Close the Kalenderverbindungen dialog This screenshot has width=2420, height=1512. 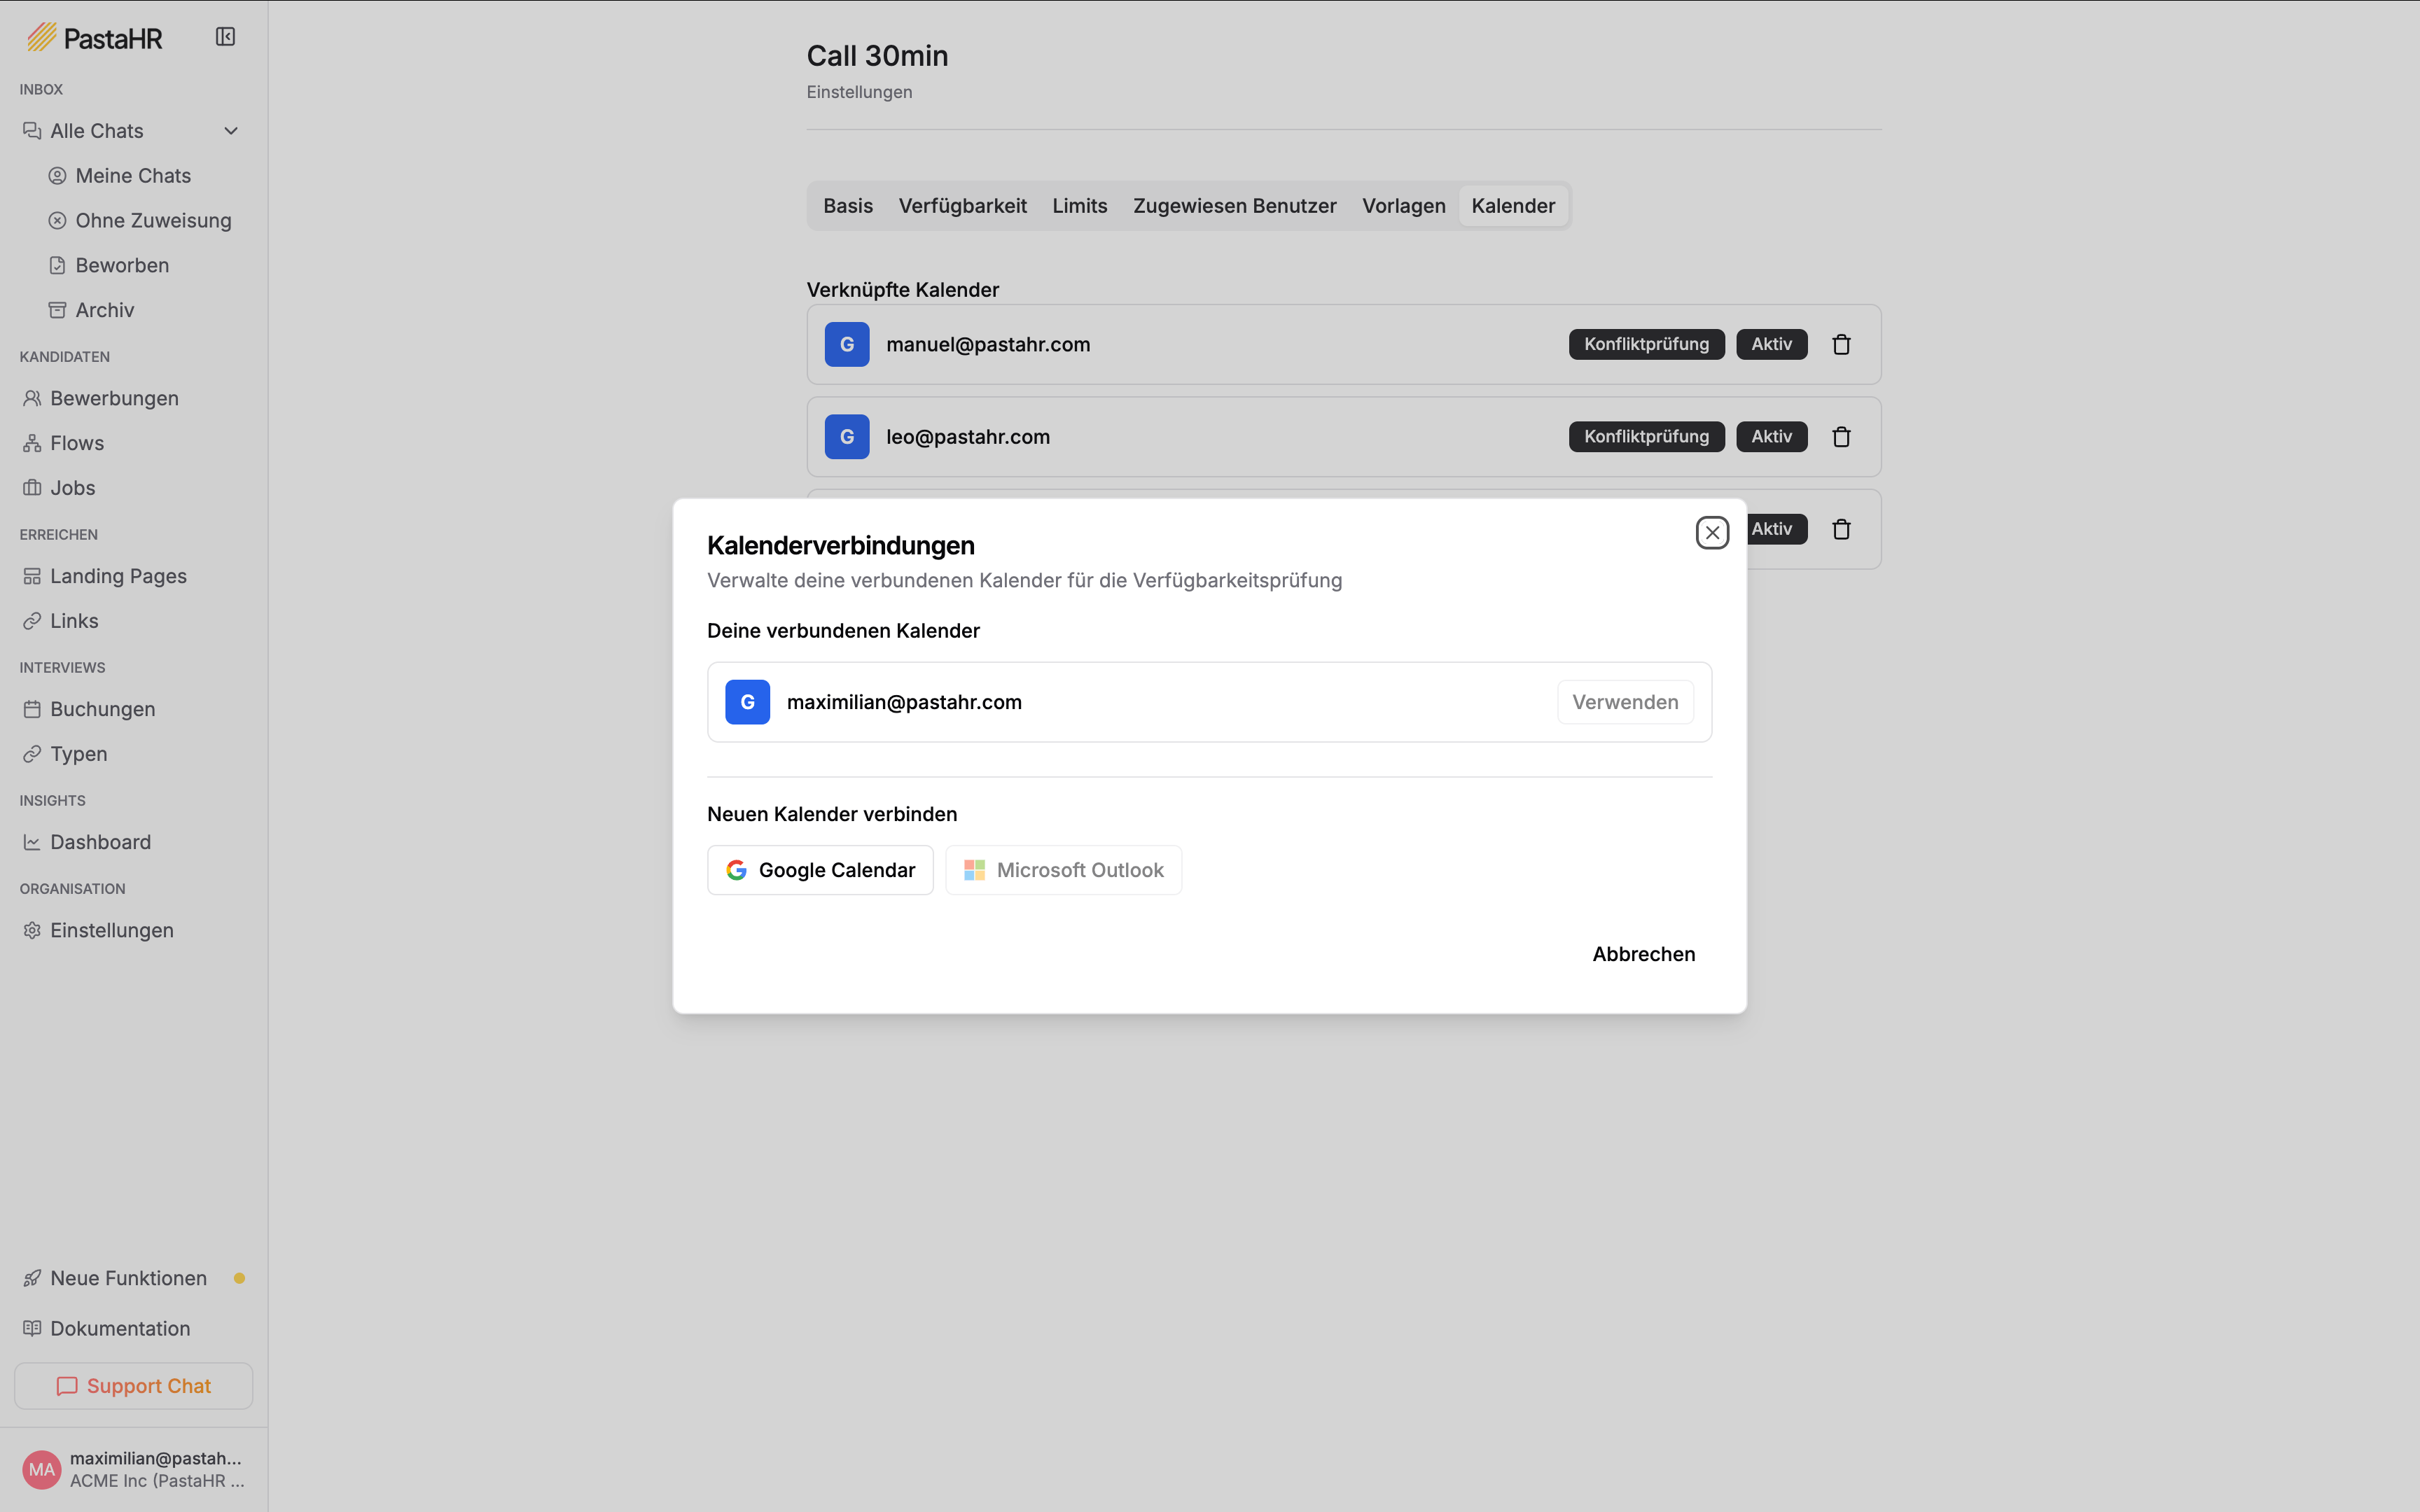(1712, 533)
